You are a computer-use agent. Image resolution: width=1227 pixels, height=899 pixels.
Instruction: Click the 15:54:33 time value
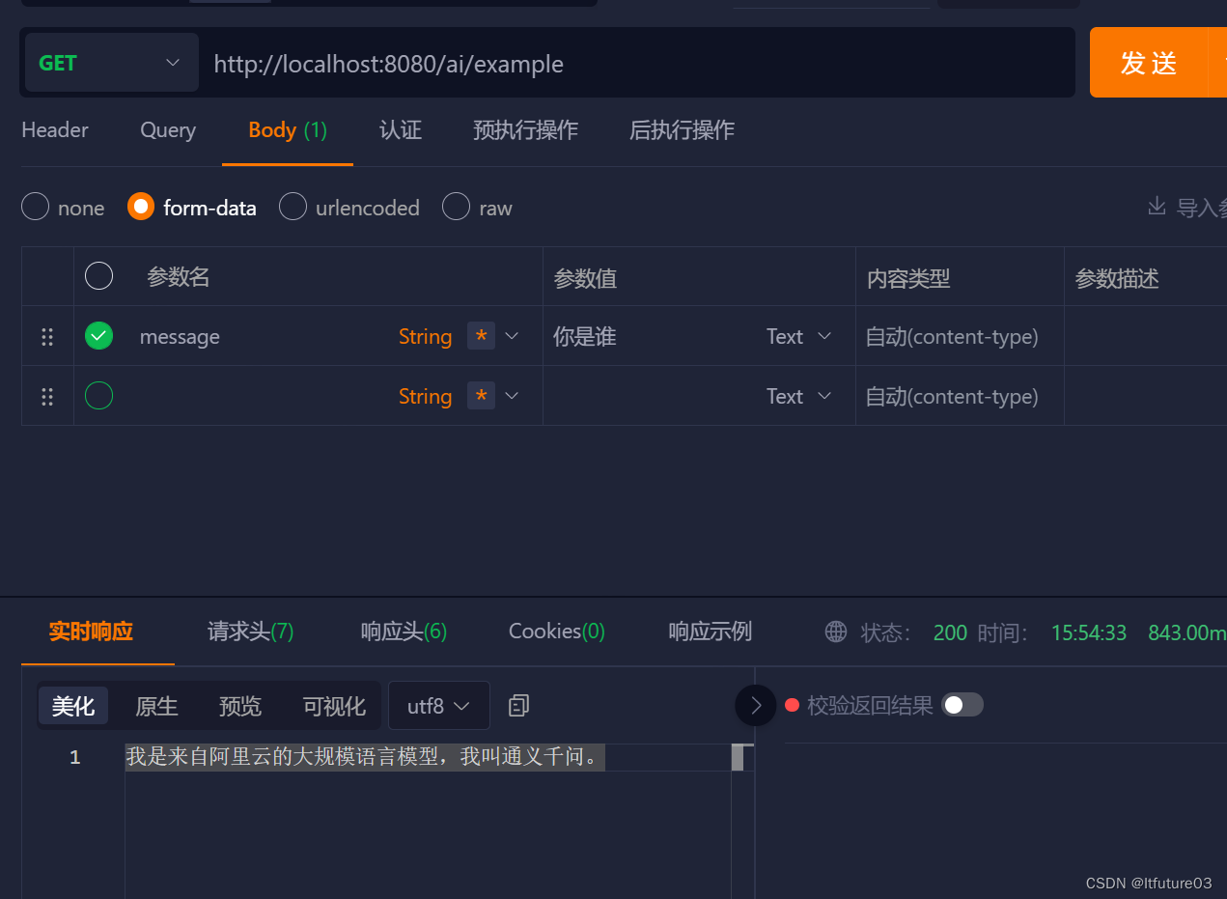click(x=1089, y=632)
